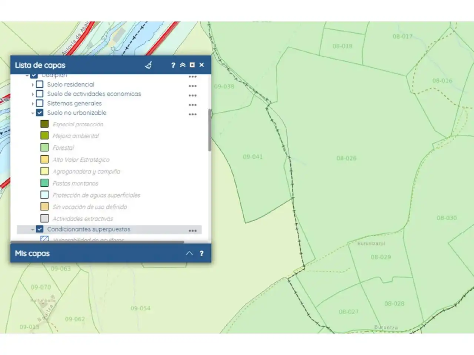Enable Suelo de actividades económicas checkbox
The width and height of the screenshot is (474, 355).
coord(40,94)
